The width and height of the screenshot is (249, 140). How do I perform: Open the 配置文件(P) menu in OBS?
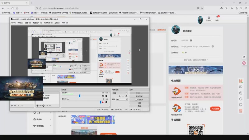37,23
